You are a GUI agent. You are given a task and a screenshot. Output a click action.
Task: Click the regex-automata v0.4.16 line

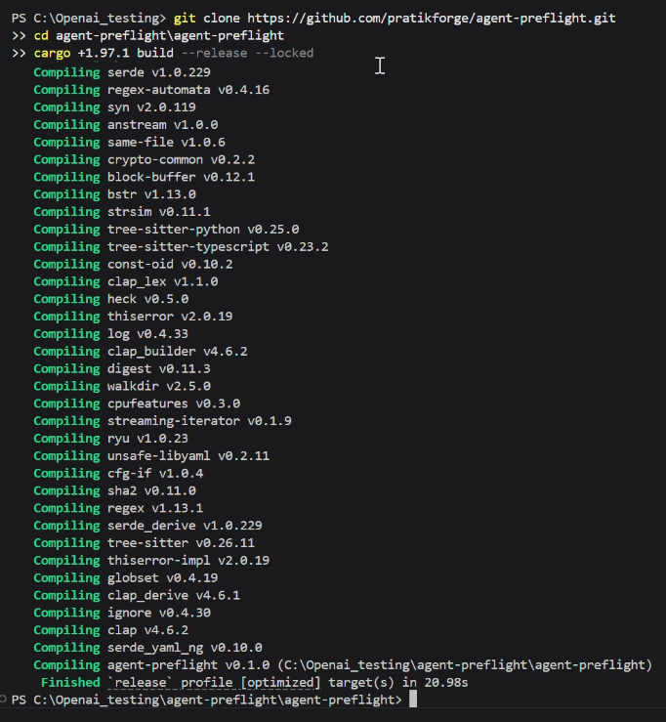click(151, 90)
